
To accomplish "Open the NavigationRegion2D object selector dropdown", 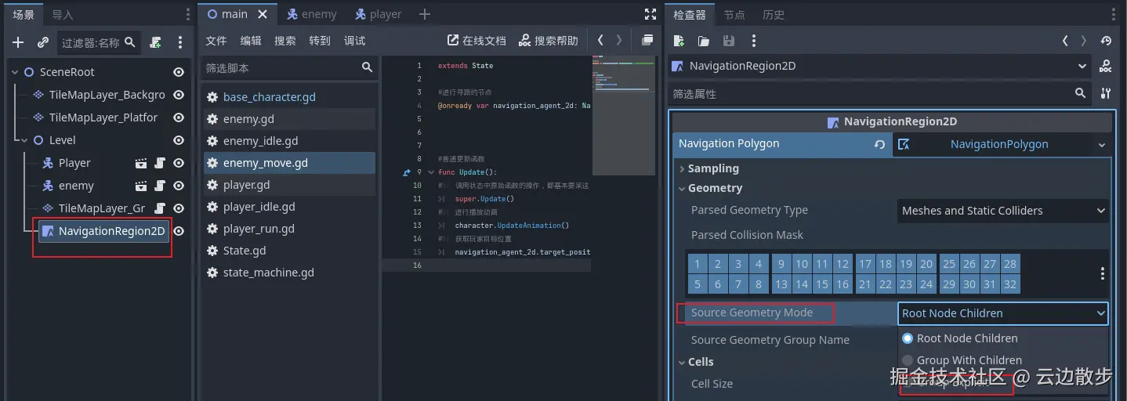I will point(879,67).
